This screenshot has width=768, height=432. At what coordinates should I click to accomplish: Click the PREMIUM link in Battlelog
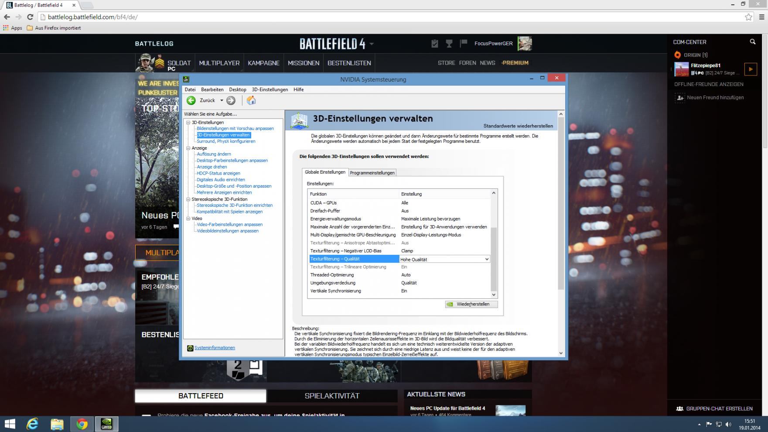(x=515, y=63)
